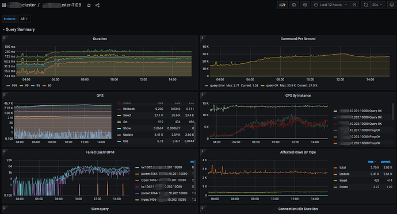Click the Instance variable label

[x=10, y=19]
